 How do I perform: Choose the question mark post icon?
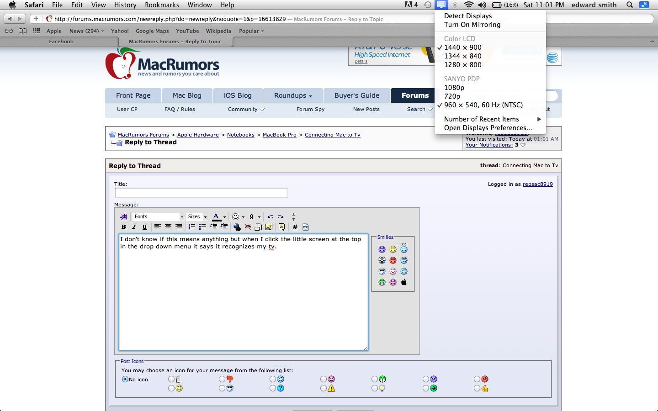281,388
